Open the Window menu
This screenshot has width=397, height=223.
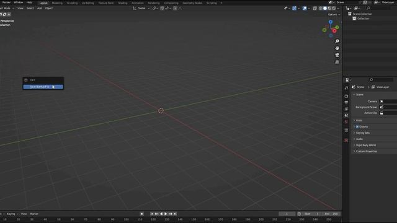(x=18, y=2)
